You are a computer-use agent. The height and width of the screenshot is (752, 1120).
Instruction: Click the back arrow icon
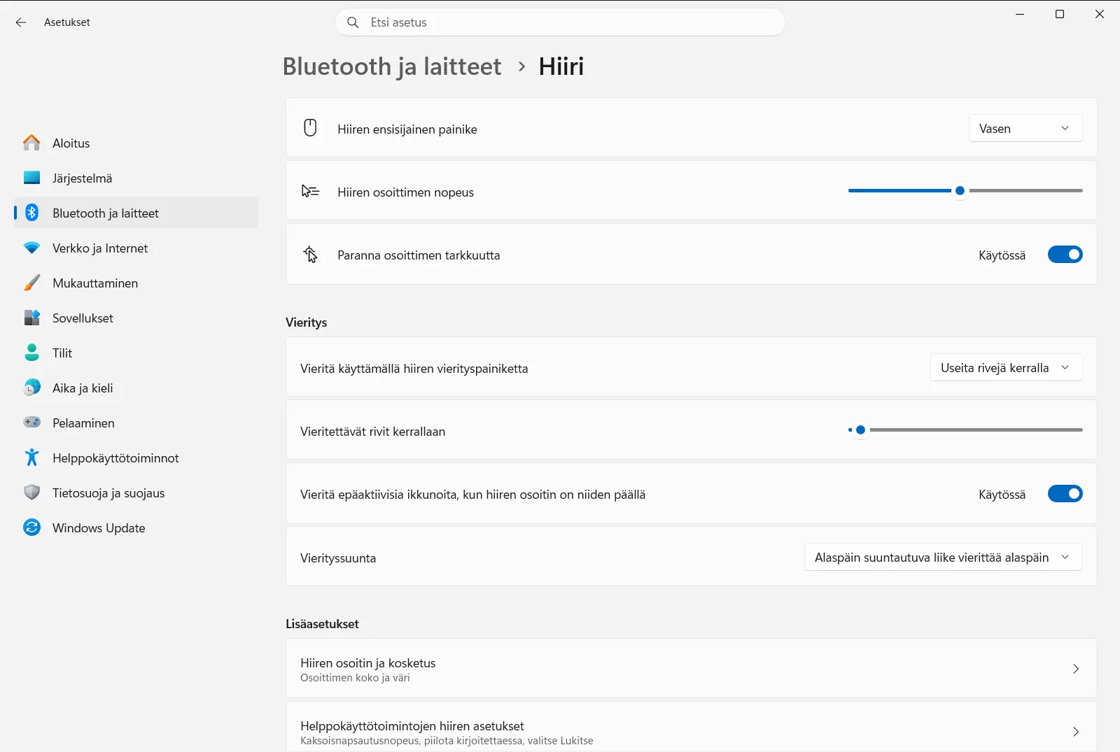pyautogui.click(x=21, y=22)
